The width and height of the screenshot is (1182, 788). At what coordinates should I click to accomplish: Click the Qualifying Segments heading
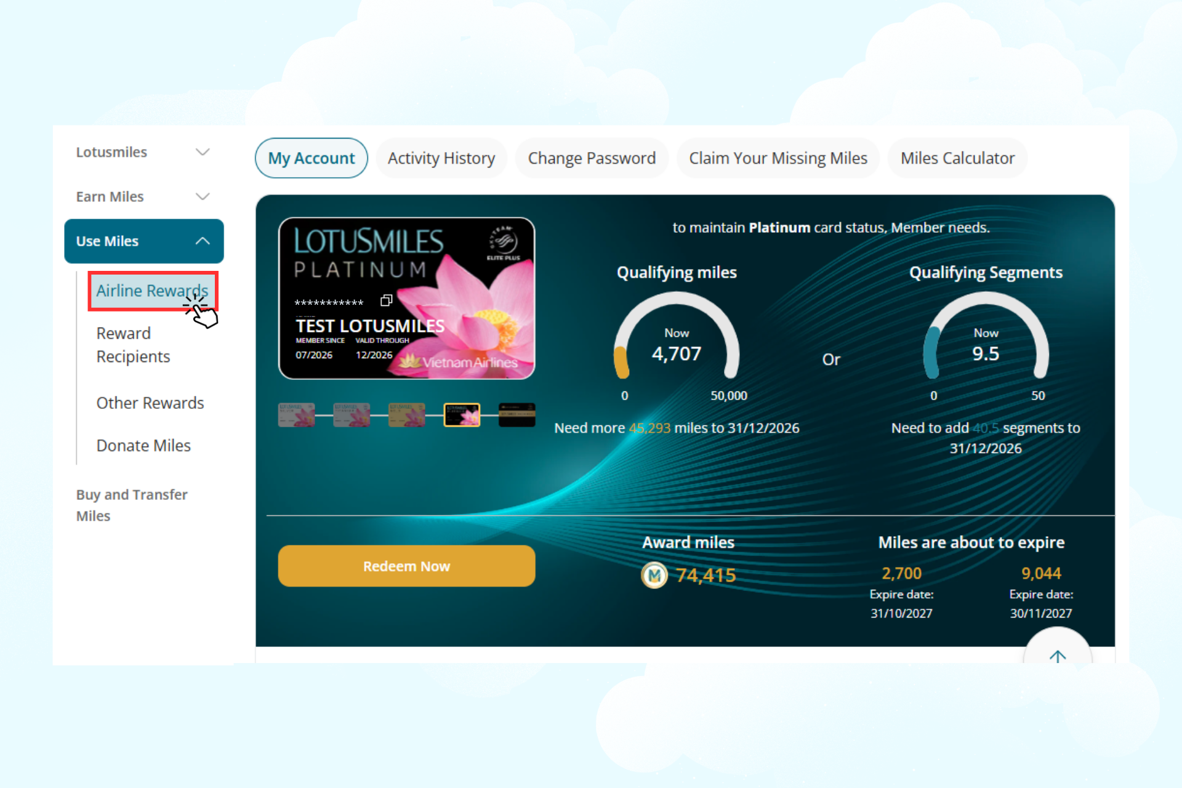pos(986,272)
